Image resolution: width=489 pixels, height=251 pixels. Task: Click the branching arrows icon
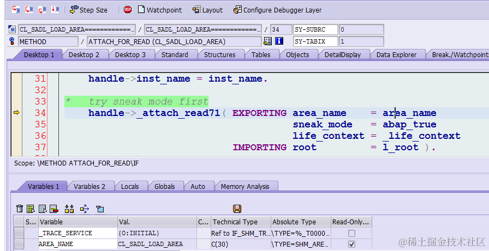(84, 209)
